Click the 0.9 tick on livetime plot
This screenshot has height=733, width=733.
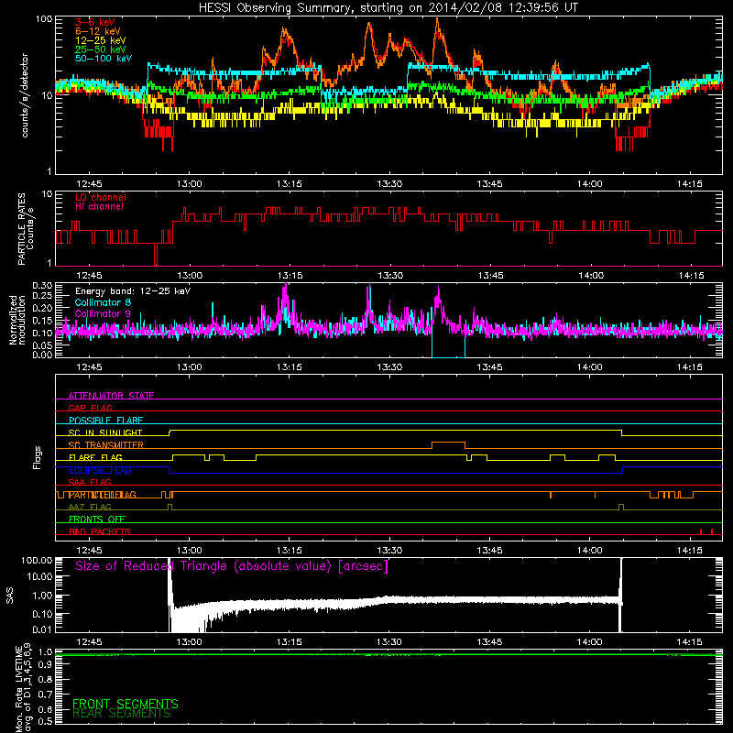click(x=45, y=664)
